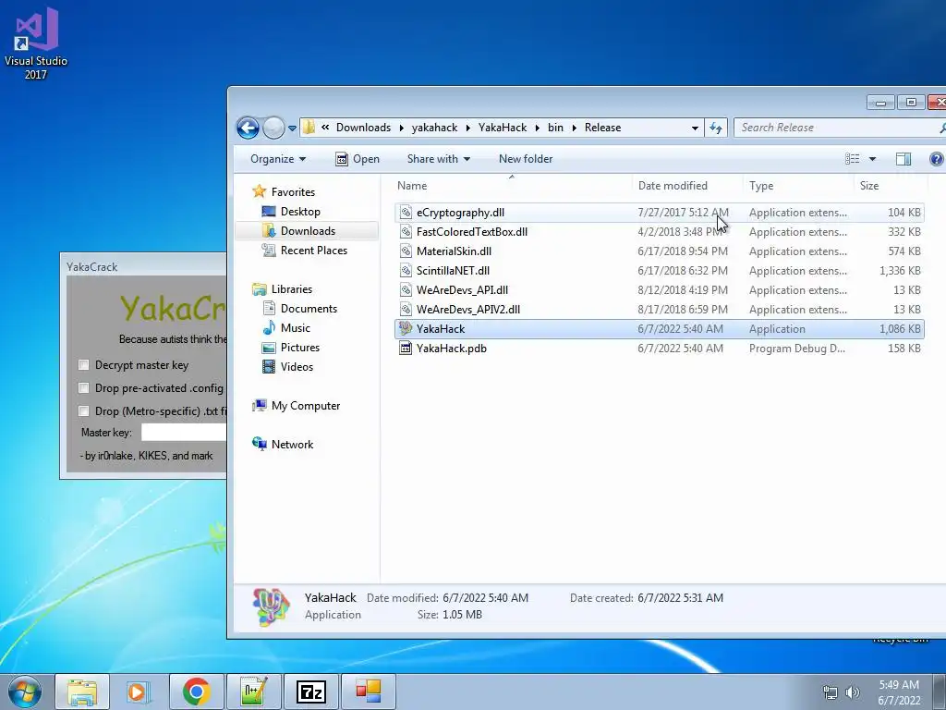Select Downloads in navigation pane
Screen dimensions: 946x710
(x=299, y=230)
